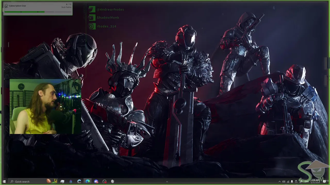
Task: Click the Subscription Goal label
Action: tap(17, 6)
